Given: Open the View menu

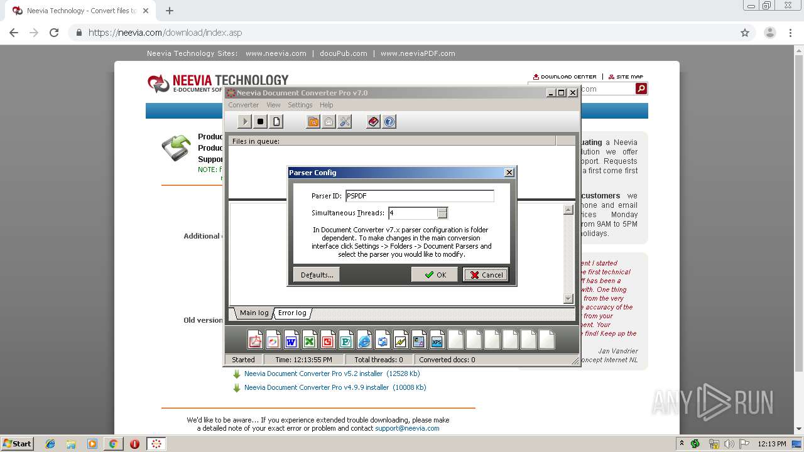Looking at the screenshot, I should [x=273, y=105].
